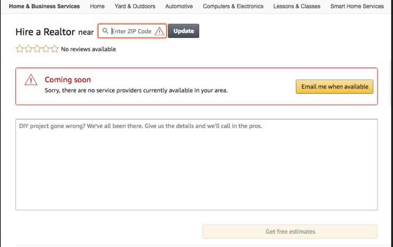This screenshot has width=393, height=247.
Task: Click the red alert icon beside Coming soon
Action: tap(31, 79)
